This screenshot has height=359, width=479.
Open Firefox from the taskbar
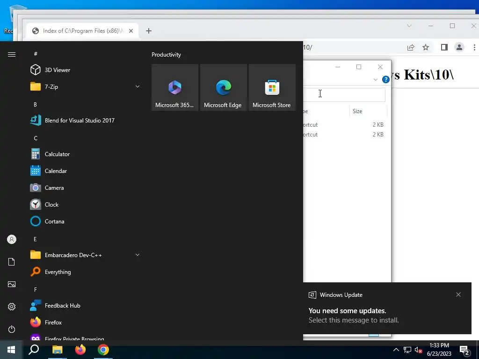pos(80,350)
